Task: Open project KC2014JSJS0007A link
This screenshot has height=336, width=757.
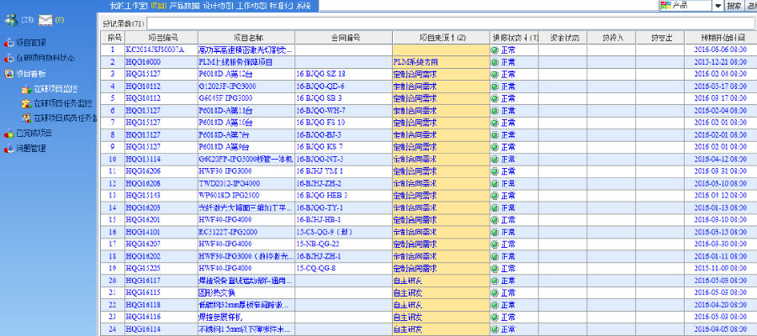Action: (x=155, y=50)
